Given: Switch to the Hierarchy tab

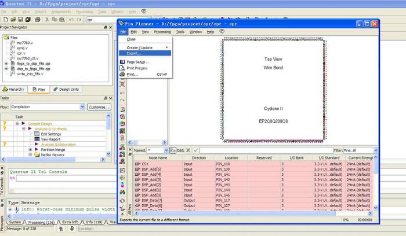Looking at the screenshot, I should coord(14,90).
